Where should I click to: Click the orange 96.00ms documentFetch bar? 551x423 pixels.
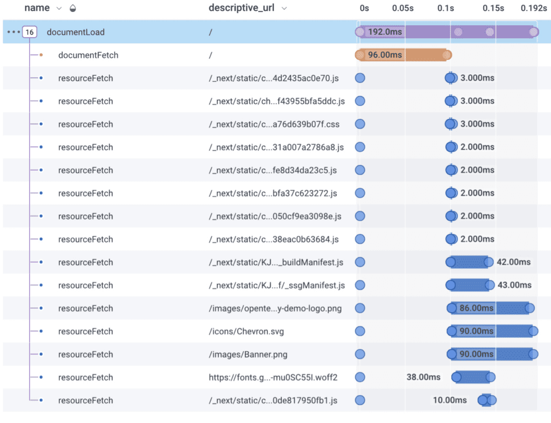(403, 55)
